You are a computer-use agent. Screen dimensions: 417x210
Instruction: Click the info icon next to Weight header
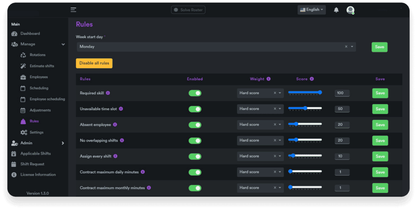(x=268, y=79)
